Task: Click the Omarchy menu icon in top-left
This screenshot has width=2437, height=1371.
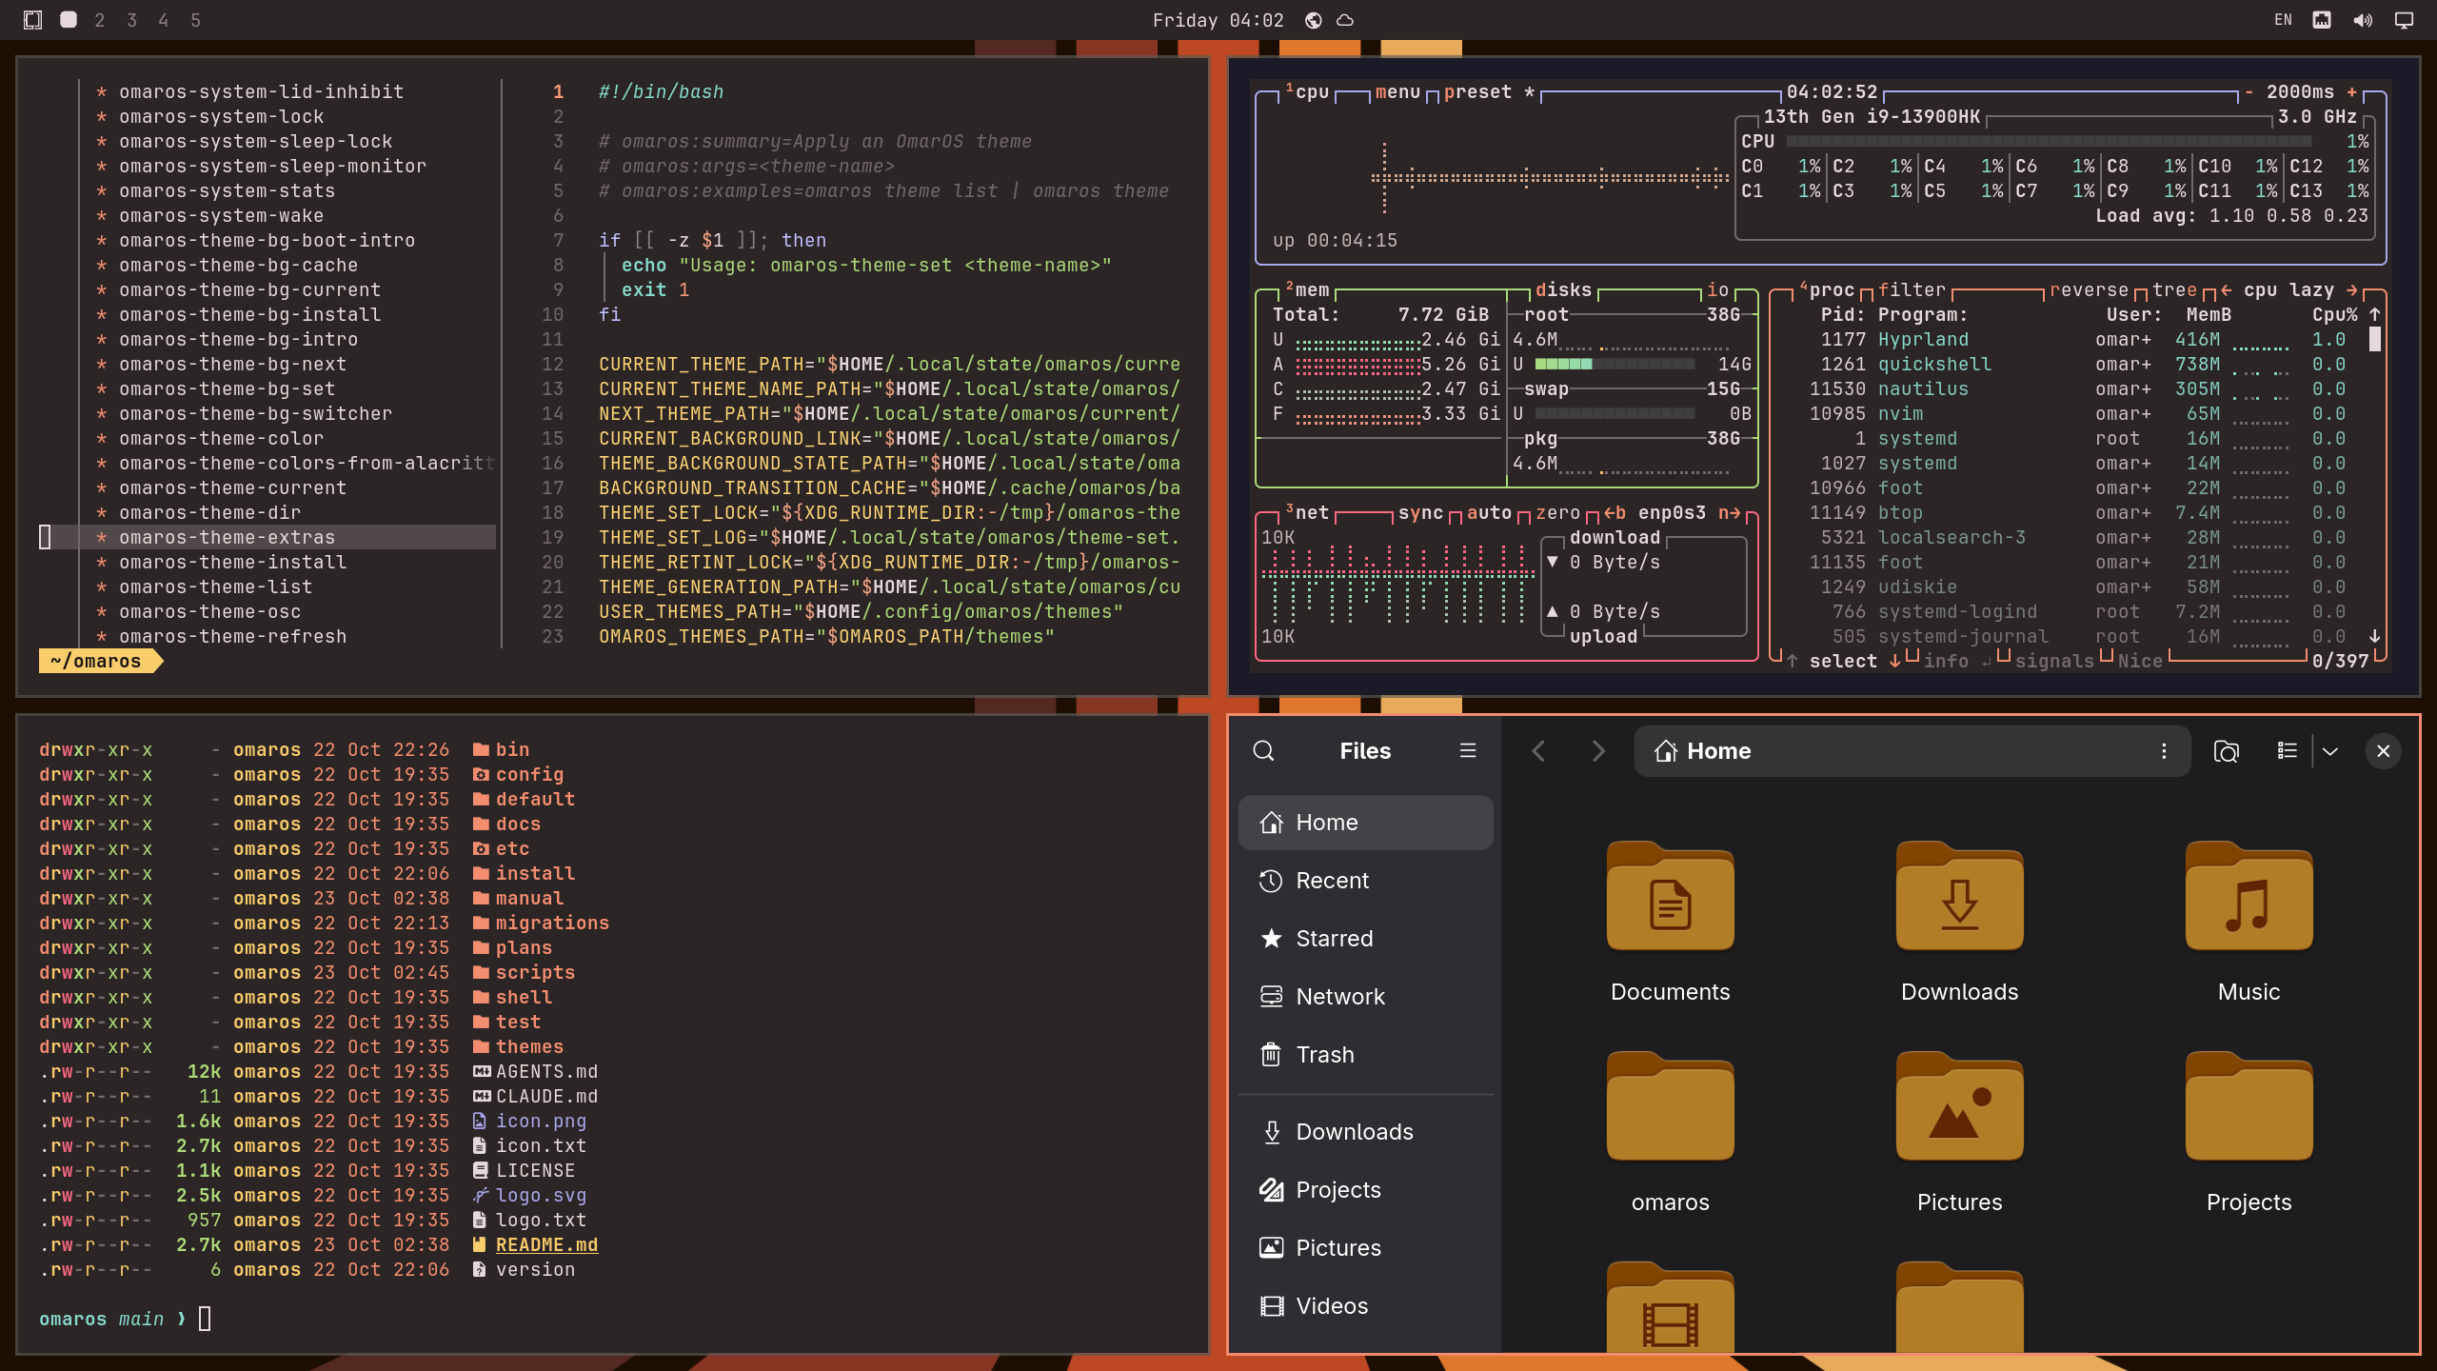Action: click(x=32, y=20)
